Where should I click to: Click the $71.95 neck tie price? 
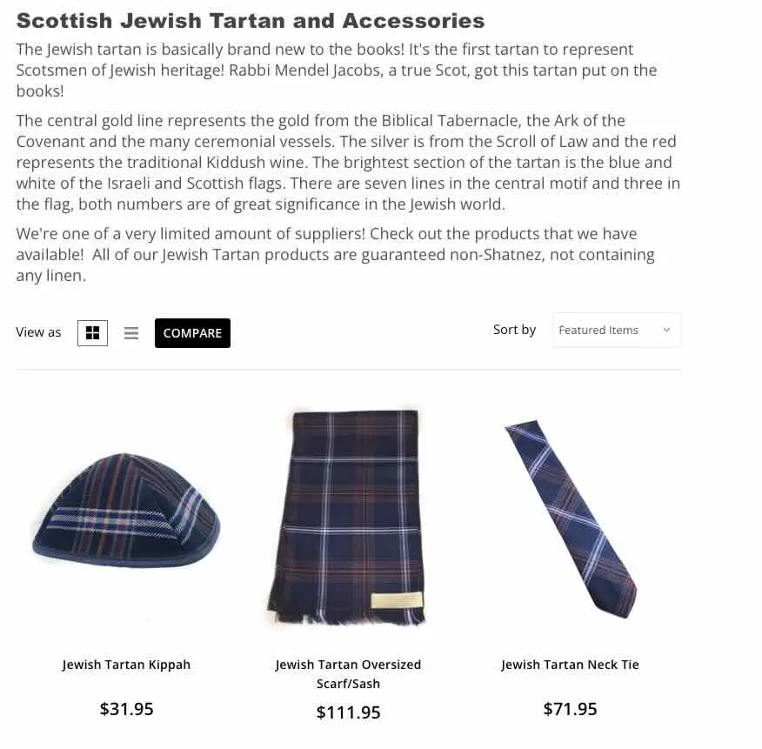coord(570,709)
